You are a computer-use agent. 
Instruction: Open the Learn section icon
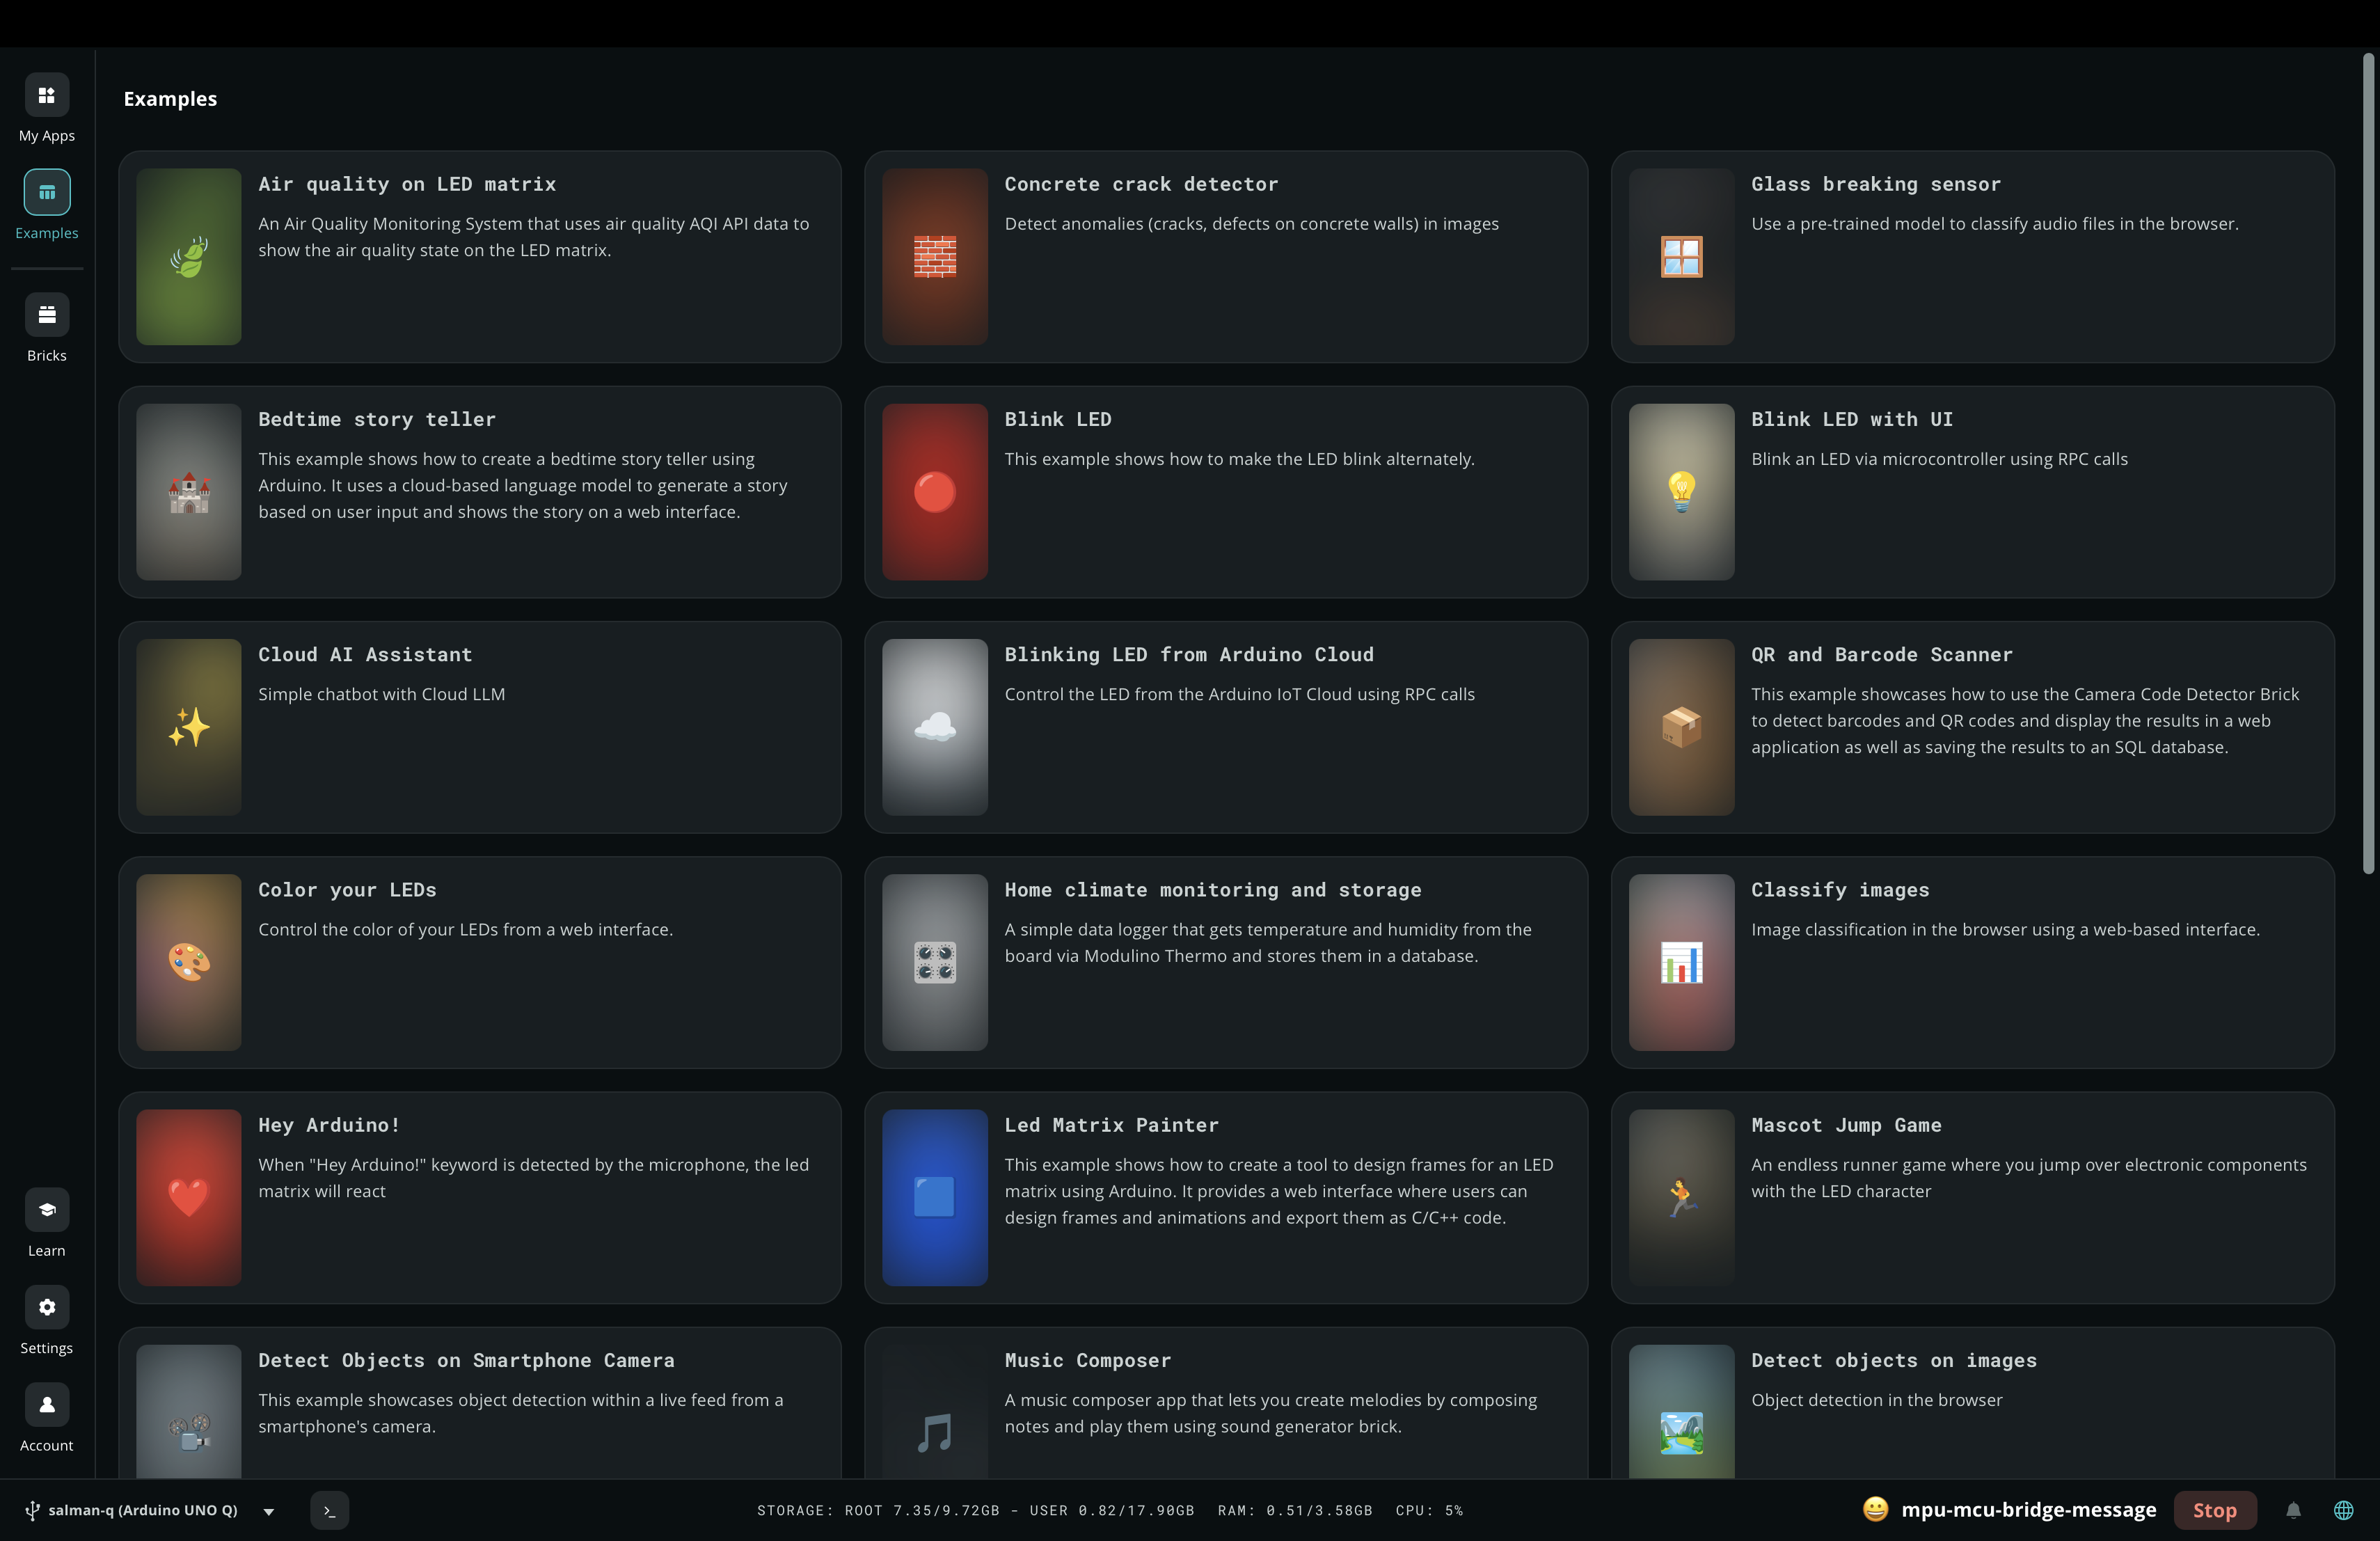point(47,1211)
